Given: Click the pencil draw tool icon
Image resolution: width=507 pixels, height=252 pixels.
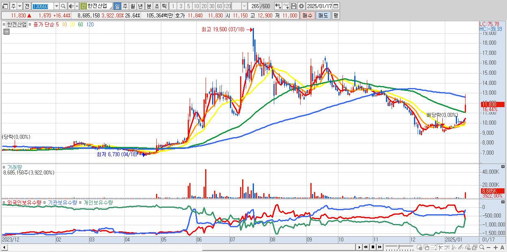Looking at the screenshot, I should (x=461, y=247).
